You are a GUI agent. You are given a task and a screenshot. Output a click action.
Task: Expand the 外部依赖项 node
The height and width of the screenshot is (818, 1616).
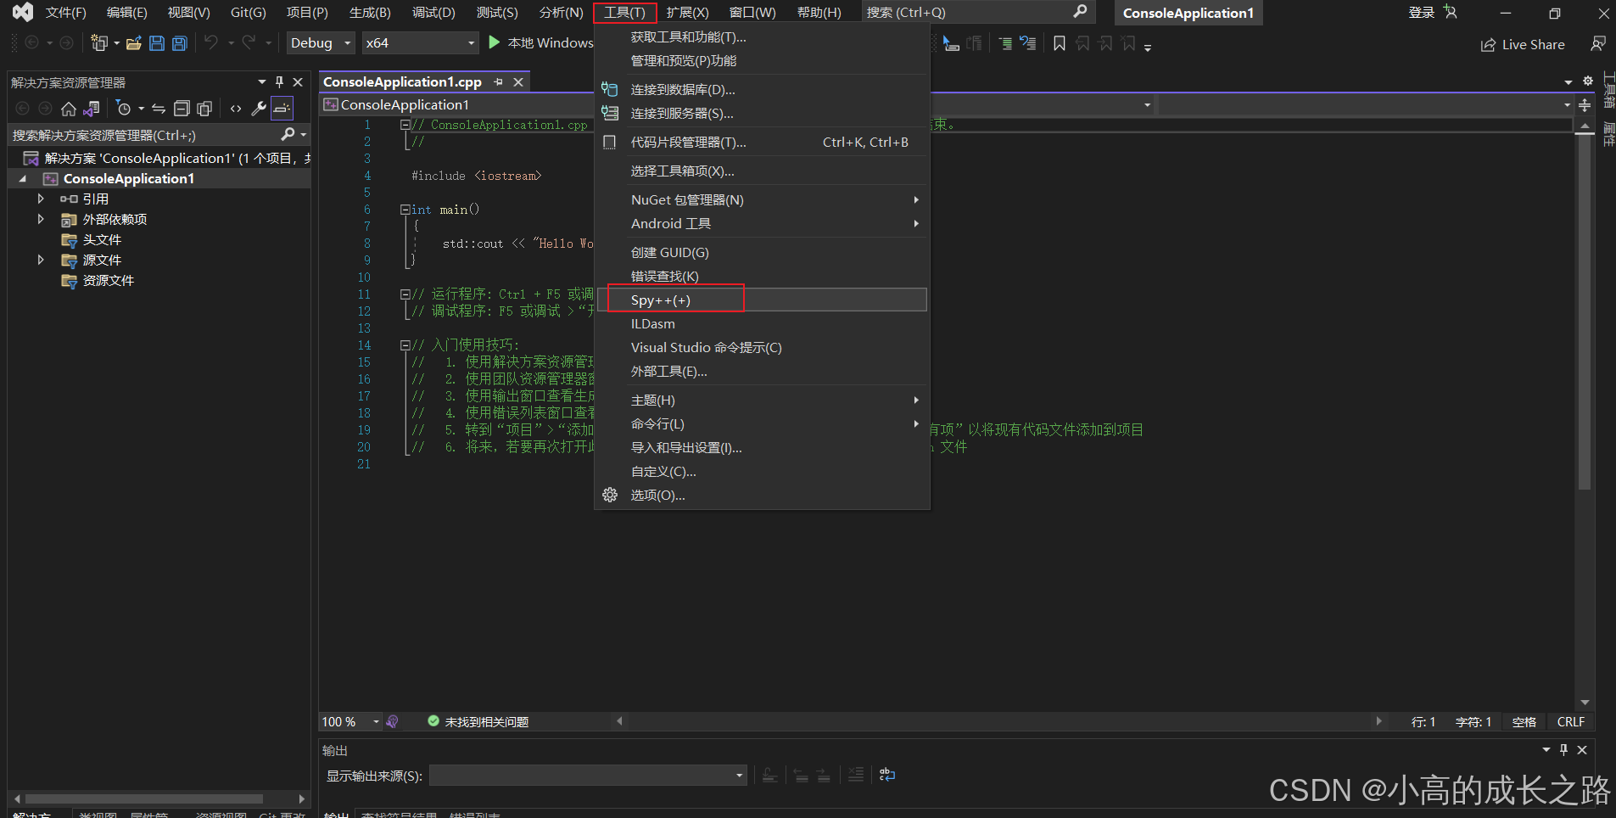coord(40,219)
